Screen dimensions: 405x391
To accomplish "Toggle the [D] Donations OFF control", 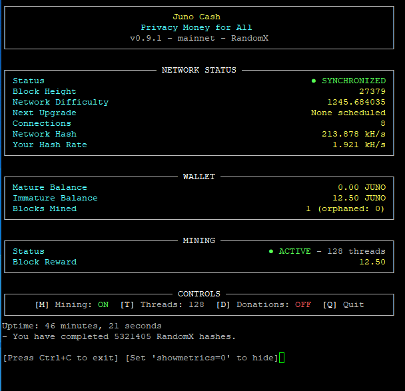I will [264, 305].
